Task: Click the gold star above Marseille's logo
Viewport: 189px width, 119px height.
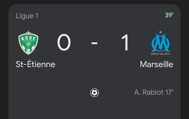Action: (x=160, y=32)
